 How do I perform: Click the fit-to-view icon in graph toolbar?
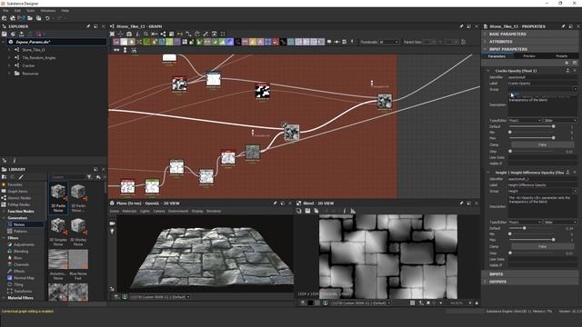tap(112, 35)
